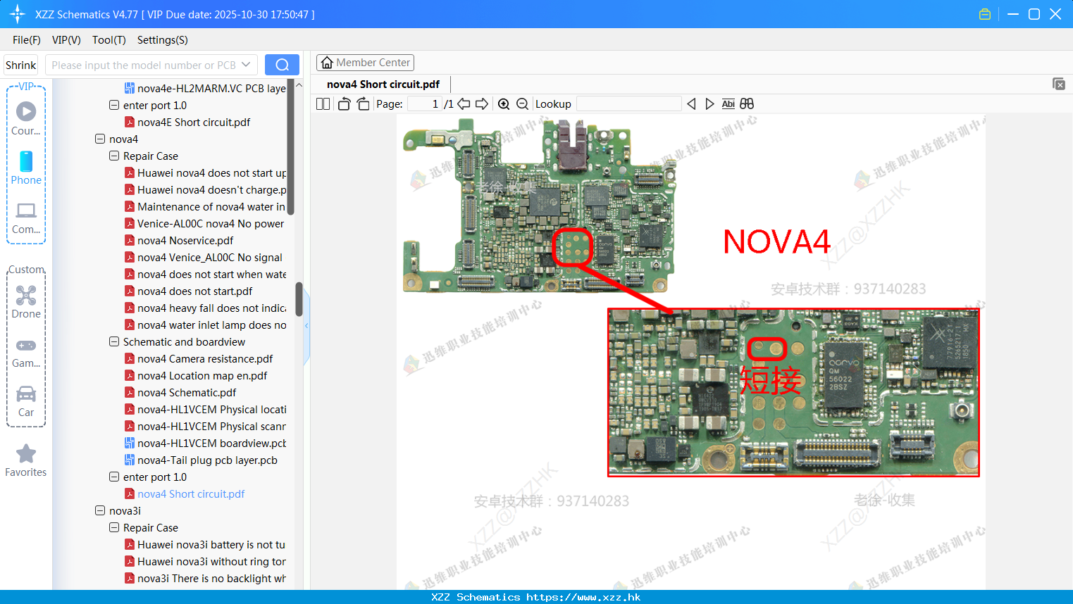Zoom in on the PDF
Viewport: 1073px width, 604px height.
(x=504, y=103)
